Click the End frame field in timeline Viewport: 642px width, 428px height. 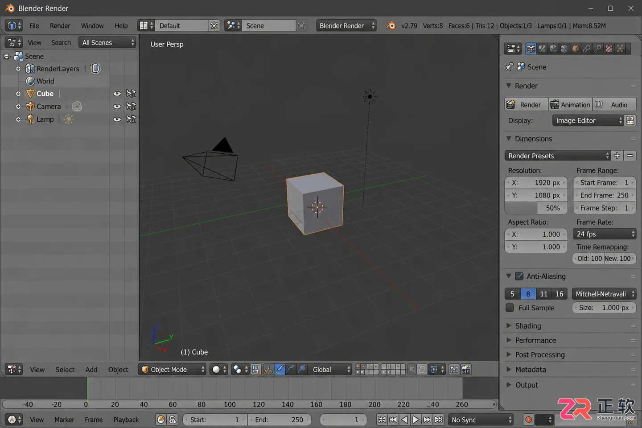click(x=279, y=420)
